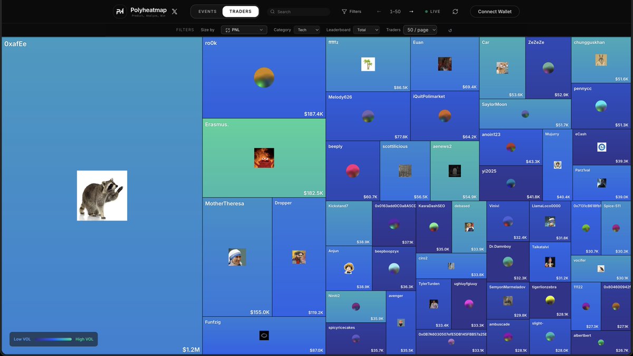Image resolution: width=633 pixels, height=356 pixels.
Task: Click Taikatalvi avatar picture
Action: (550, 262)
